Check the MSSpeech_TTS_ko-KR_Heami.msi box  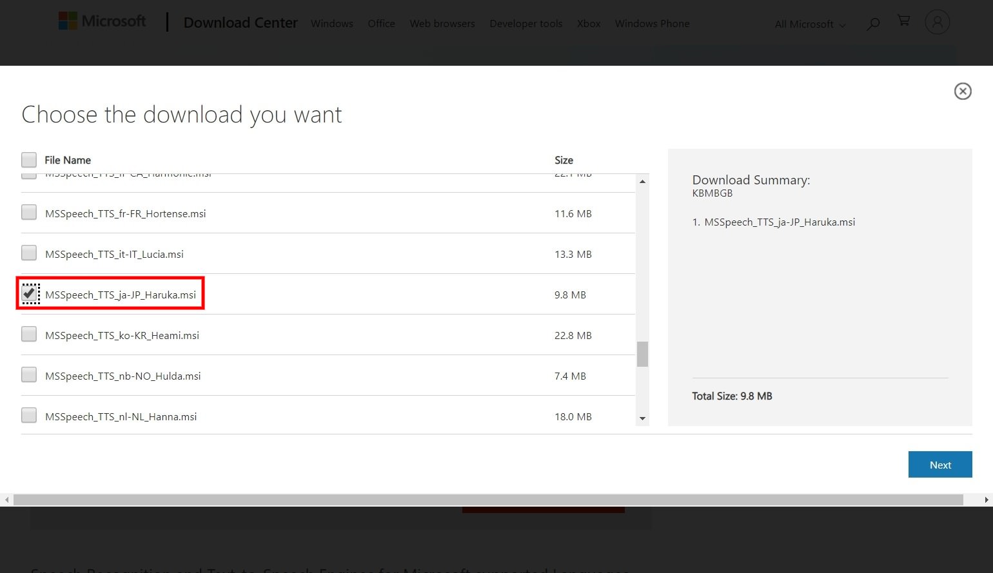pos(28,333)
